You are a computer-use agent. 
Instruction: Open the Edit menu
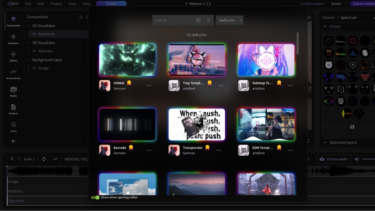(x=41, y=4)
